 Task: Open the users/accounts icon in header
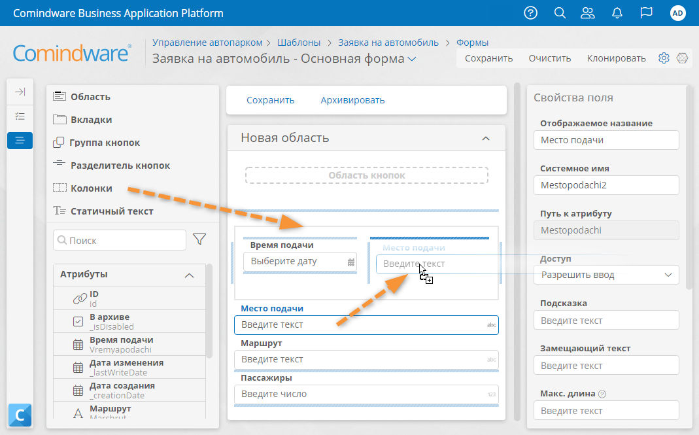[x=588, y=13]
